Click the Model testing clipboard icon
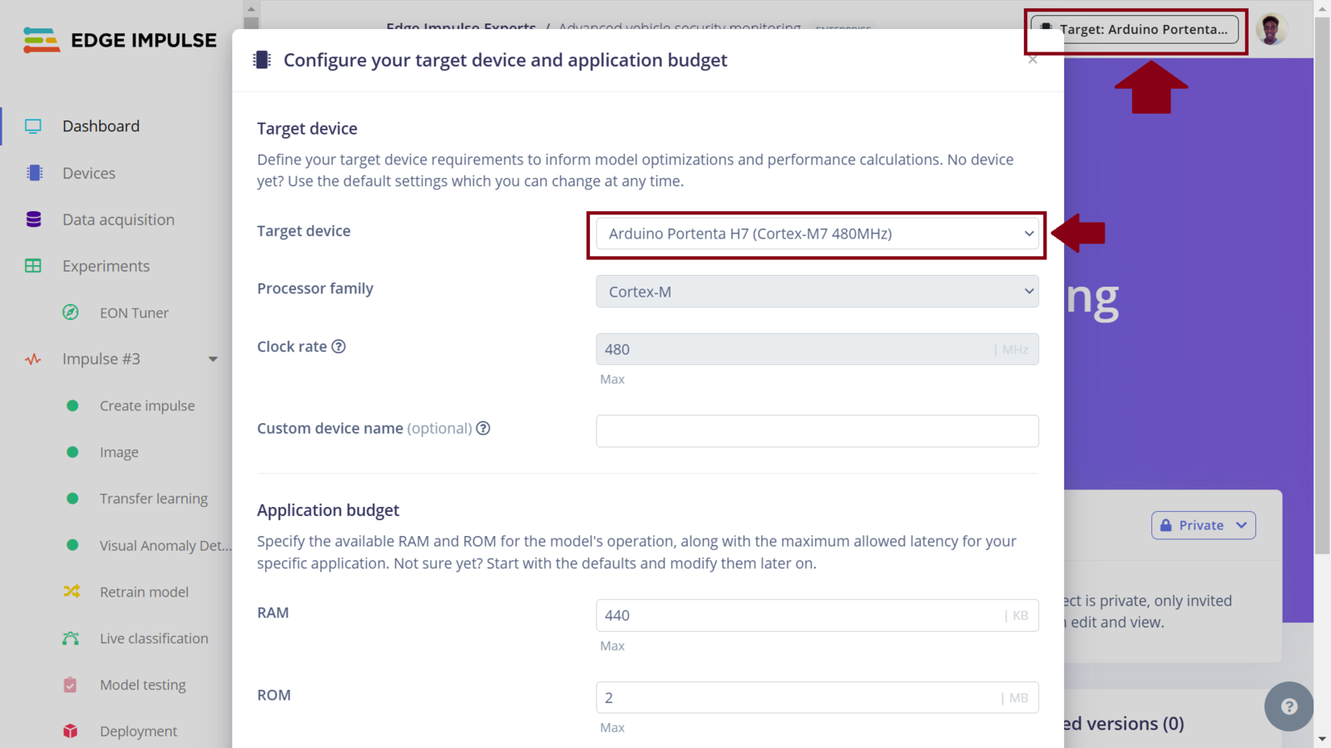This screenshot has height=748, width=1331. click(x=70, y=685)
